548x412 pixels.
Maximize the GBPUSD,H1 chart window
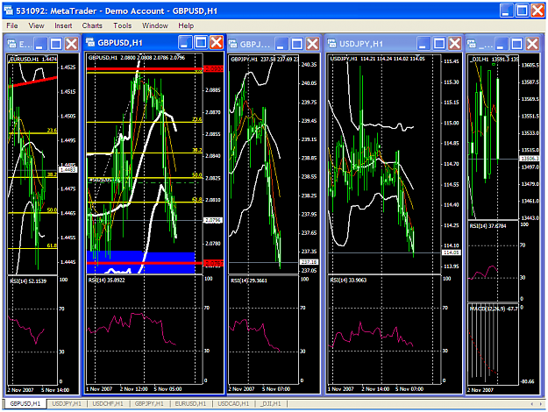point(201,42)
